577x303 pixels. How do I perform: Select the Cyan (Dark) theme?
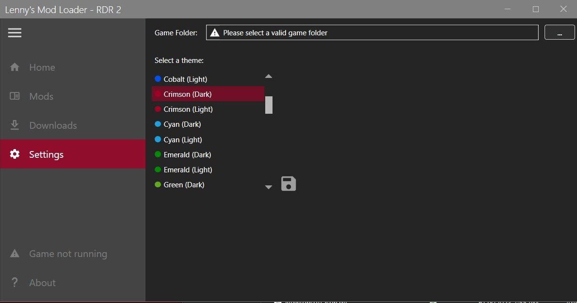tap(182, 124)
